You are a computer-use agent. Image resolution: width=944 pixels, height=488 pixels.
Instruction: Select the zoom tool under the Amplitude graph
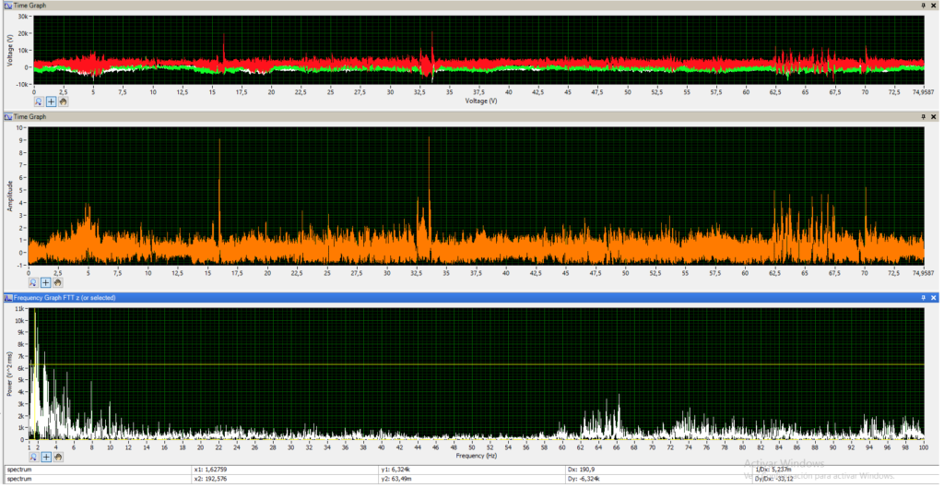pyautogui.click(x=34, y=282)
